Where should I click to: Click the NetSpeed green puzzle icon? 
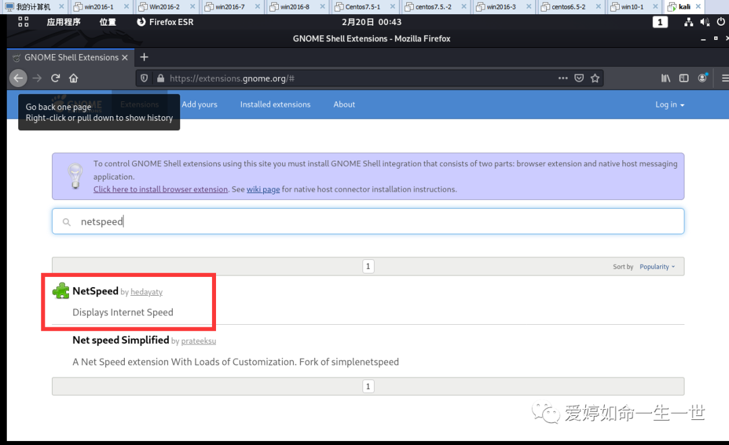[x=61, y=291]
